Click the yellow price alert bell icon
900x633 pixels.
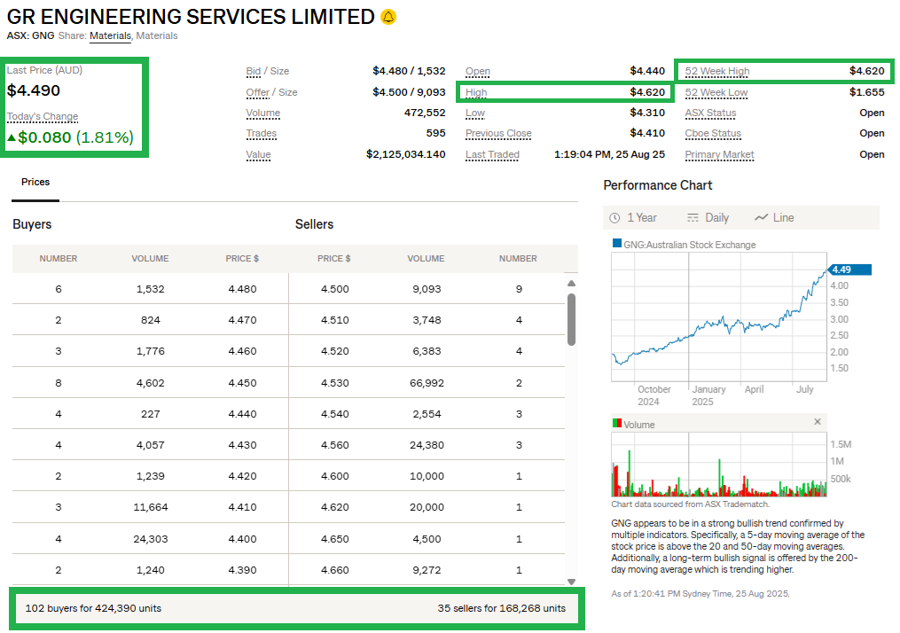388,17
